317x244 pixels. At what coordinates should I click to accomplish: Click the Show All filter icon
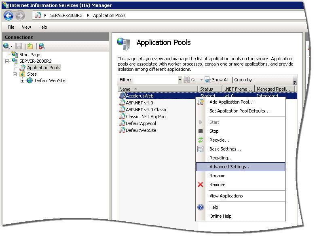click(x=208, y=80)
